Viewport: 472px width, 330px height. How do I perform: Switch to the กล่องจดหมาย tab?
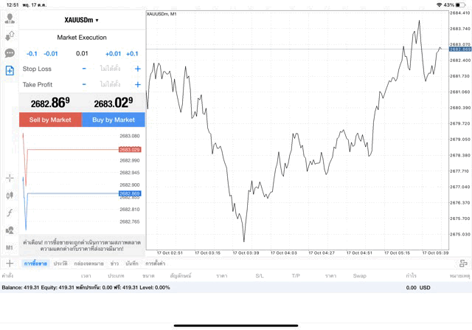pos(86,264)
